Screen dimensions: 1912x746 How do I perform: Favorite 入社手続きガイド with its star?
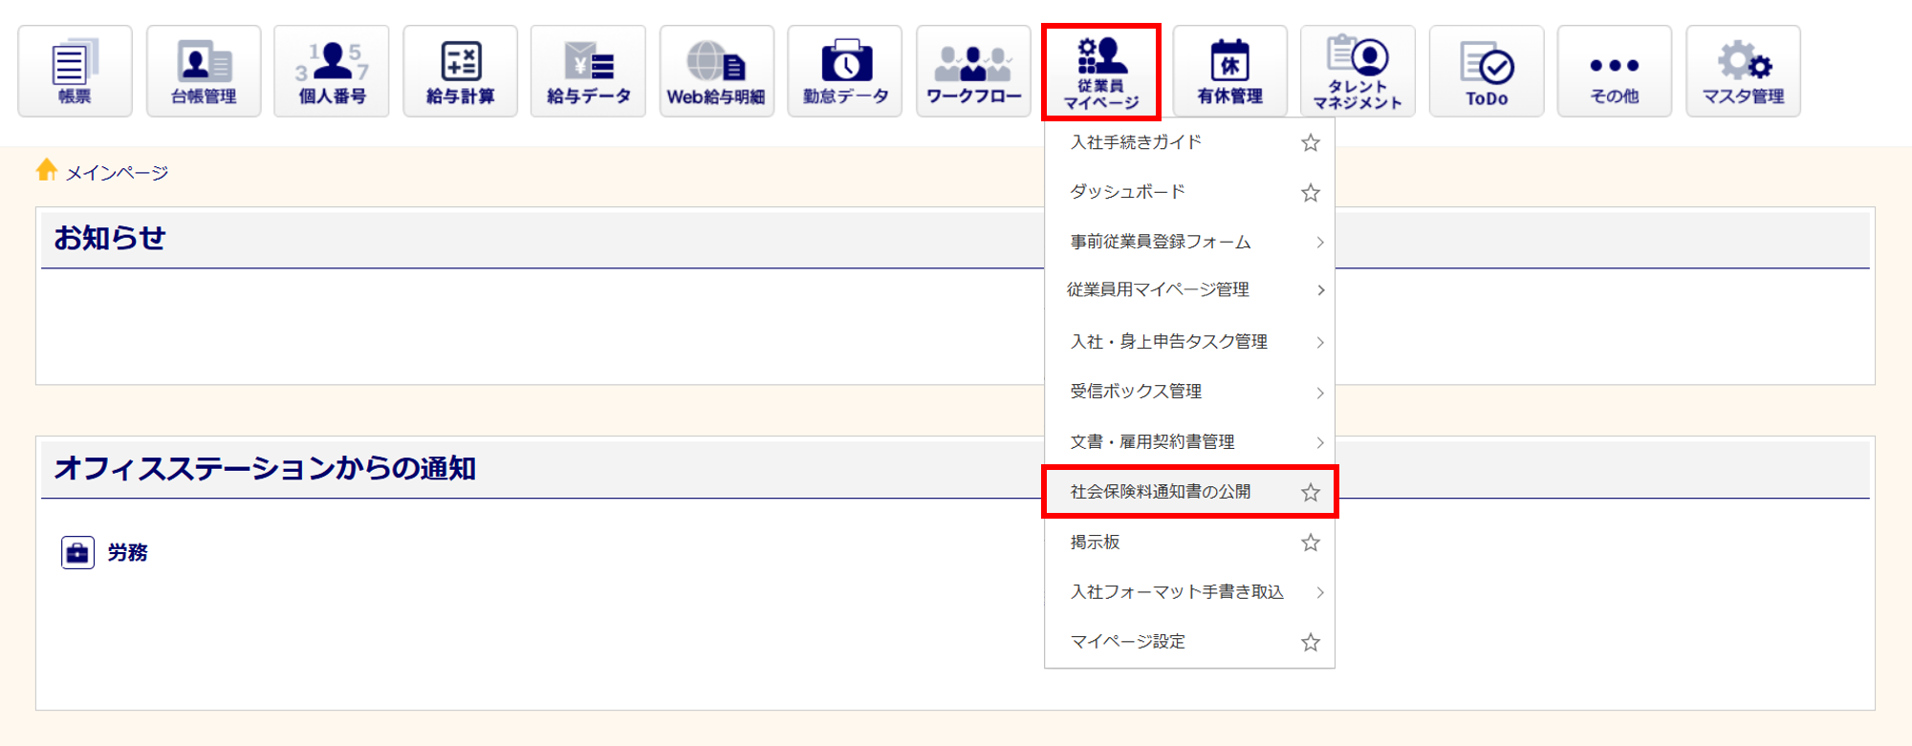pyautogui.click(x=1310, y=143)
